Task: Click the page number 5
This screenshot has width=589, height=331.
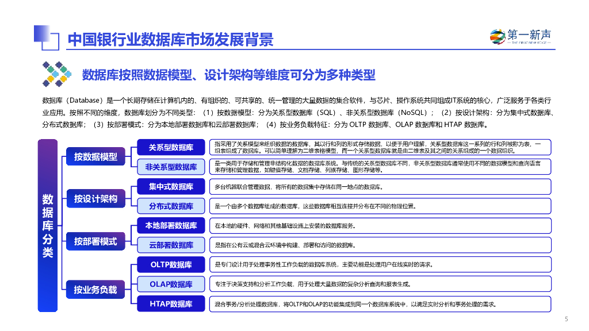Action: (x=566, y=319)
